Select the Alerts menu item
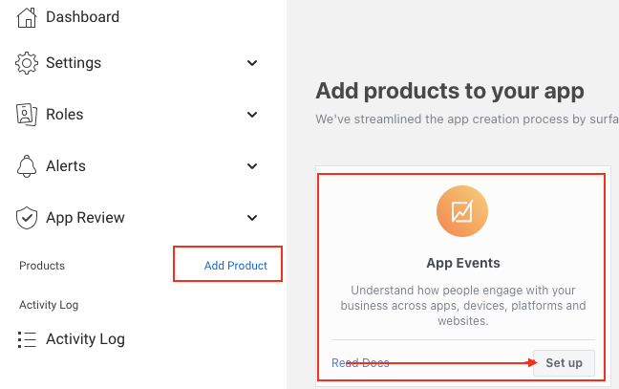 click(x=66, y=166)
